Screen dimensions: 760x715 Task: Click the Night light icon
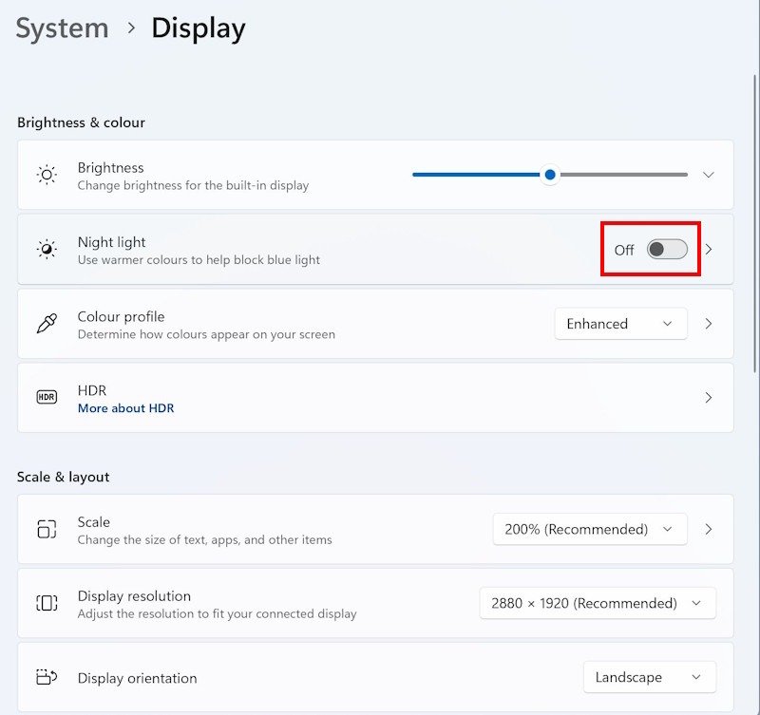point(47,250)
